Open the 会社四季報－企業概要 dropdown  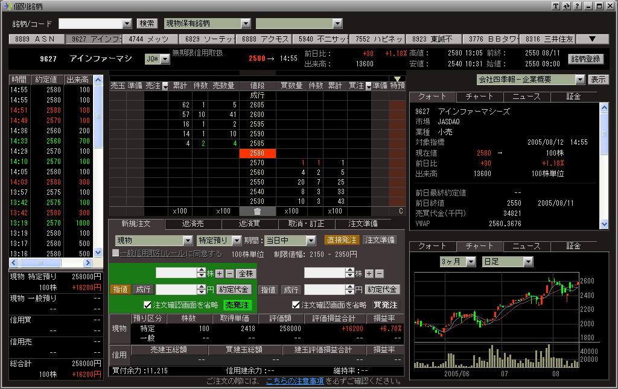pos(580,80)
